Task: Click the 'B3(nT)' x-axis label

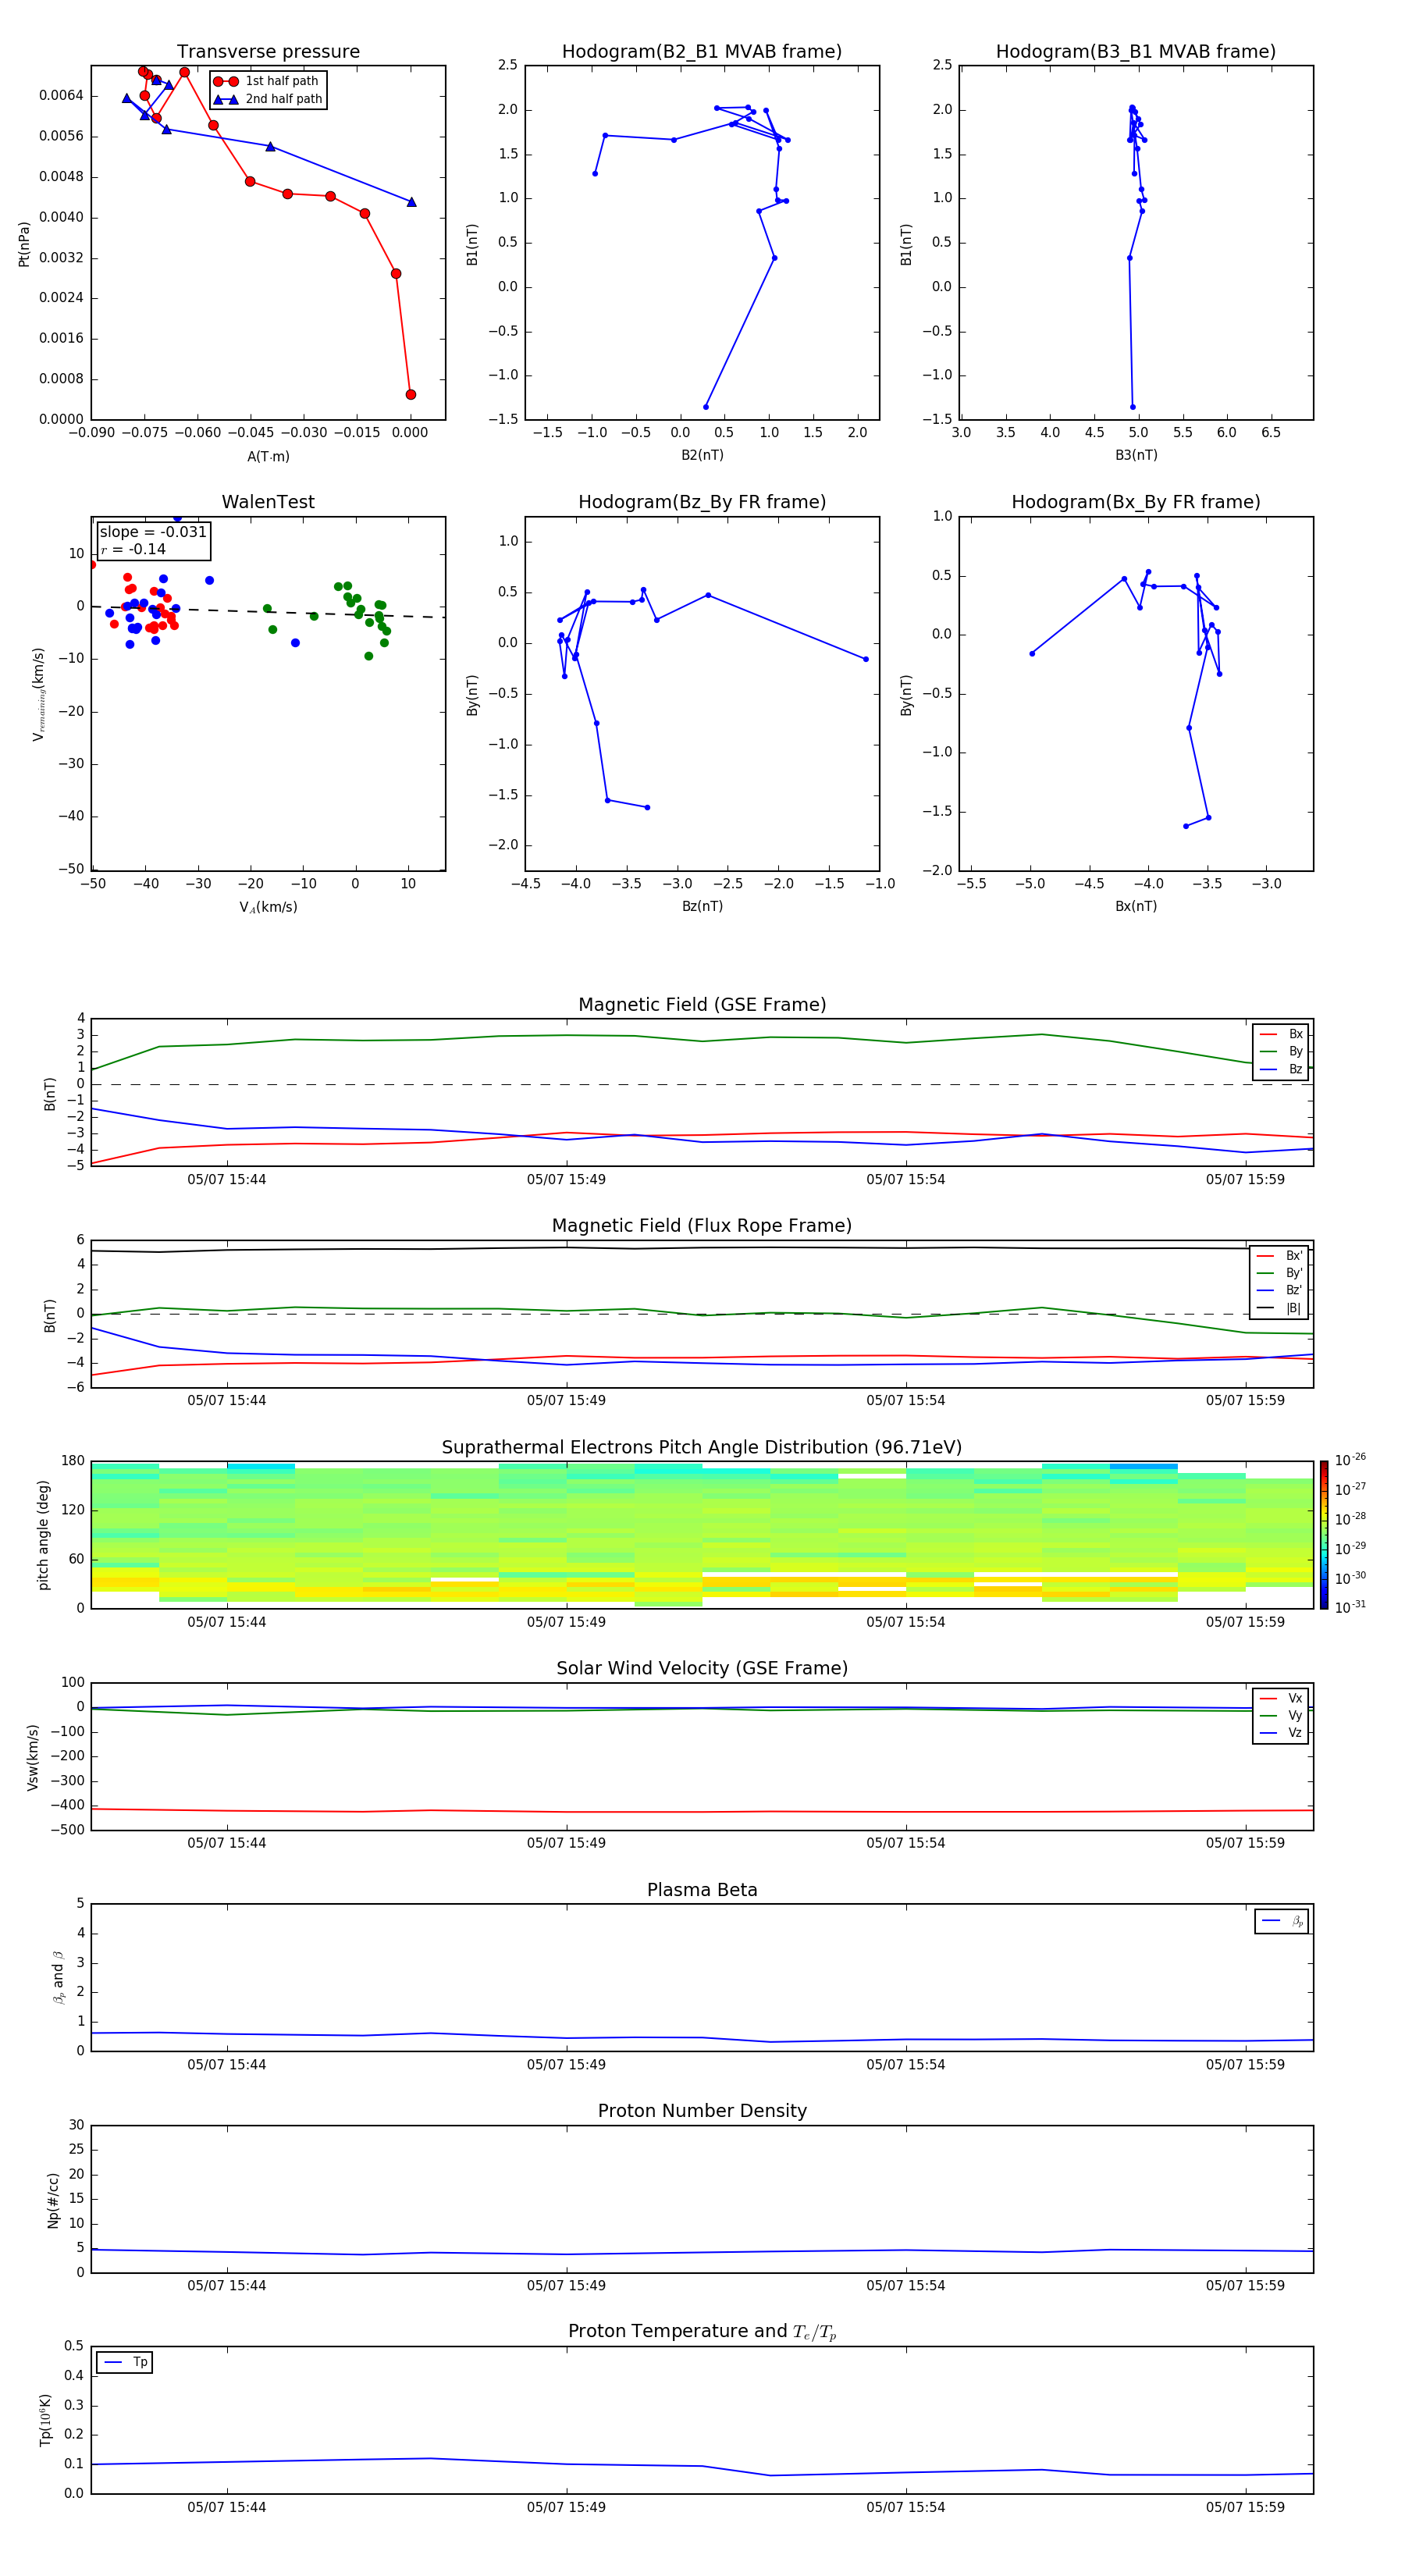Action: [x=1136, y=455]
